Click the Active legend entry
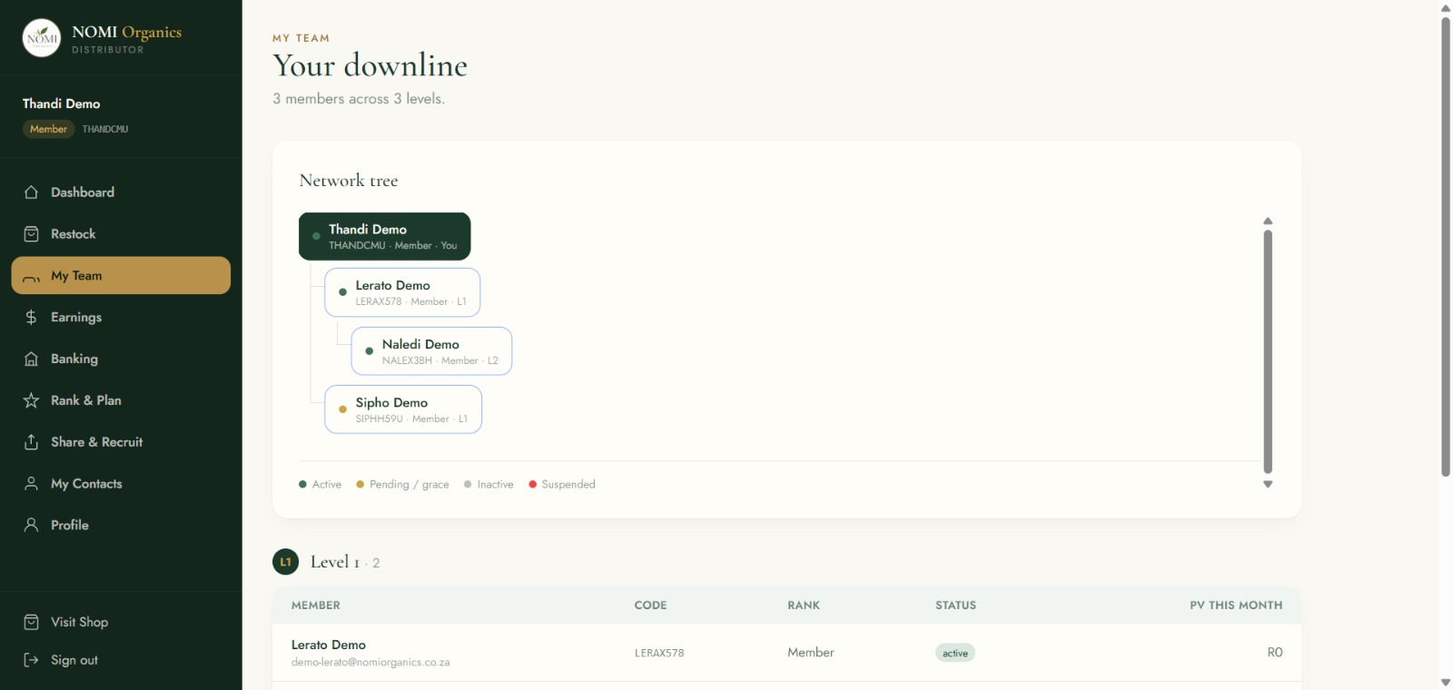 [321, 485]
